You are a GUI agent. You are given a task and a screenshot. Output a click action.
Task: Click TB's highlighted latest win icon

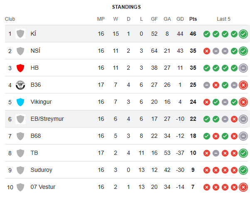[x=243, y=153]
